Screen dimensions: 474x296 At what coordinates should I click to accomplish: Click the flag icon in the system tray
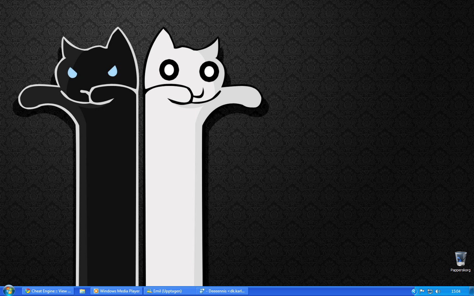(422, 291)
